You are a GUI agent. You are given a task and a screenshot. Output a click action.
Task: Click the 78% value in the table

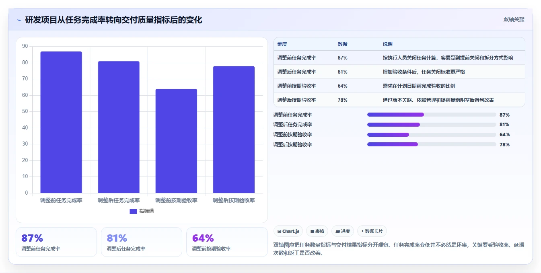tap(343, 100)
